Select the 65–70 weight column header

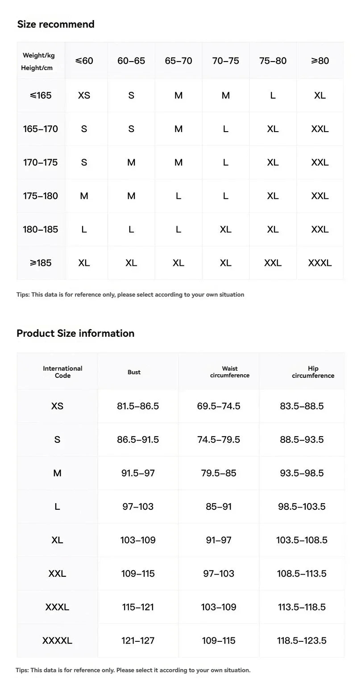(178, 61)
